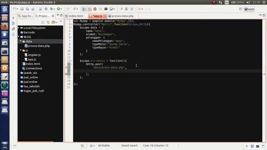The image size is (267, 150).
Task: Click the fold toggle at line 13
Action: 71,61
